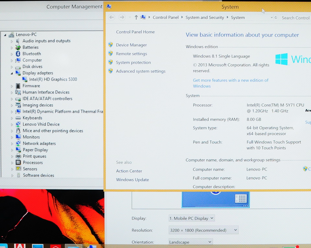Open the Orientation dropdown
Image resolution: width=311 pixels, height=248 pixels.
[x=190, y=242]
